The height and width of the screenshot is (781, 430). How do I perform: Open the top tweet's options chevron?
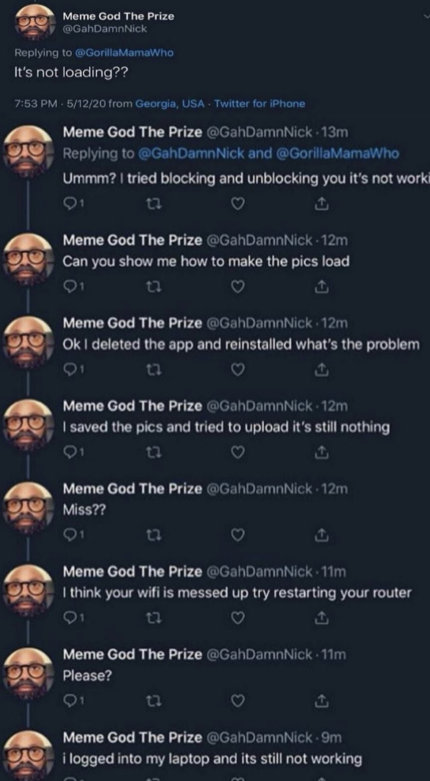427,16
